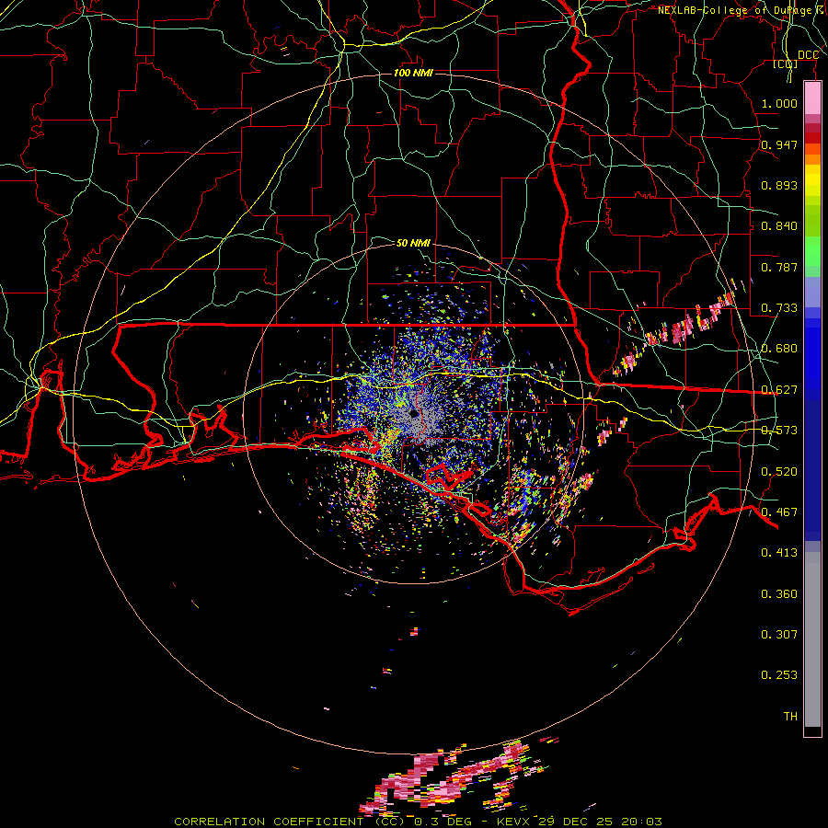Click the [CC] legend heading

click(785, 64)
